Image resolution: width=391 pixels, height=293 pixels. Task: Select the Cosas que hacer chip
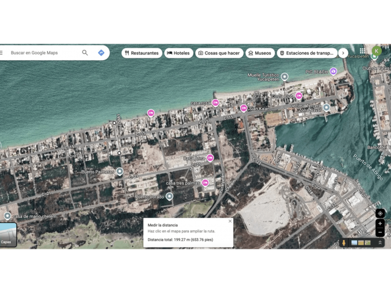click(x=219, y=53)
